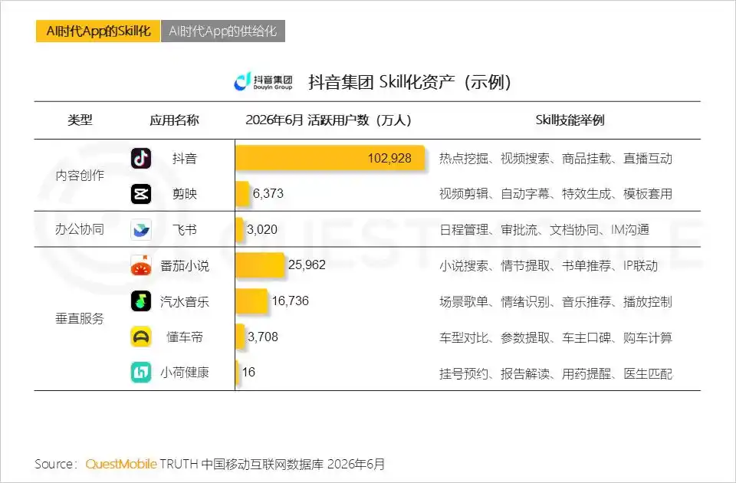The image size is (736, 483).
Task: Click the 应用名称 column header
Action: point(174,120)
